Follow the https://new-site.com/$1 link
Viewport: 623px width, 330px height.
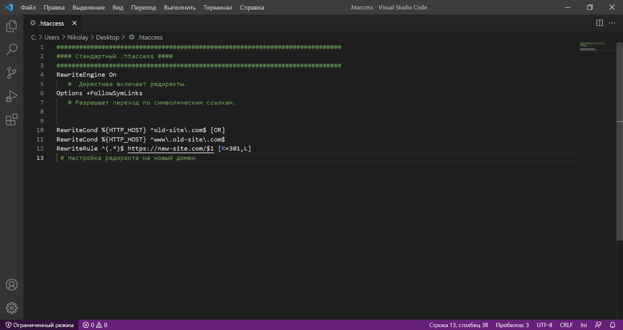click(x=170, y=148)
